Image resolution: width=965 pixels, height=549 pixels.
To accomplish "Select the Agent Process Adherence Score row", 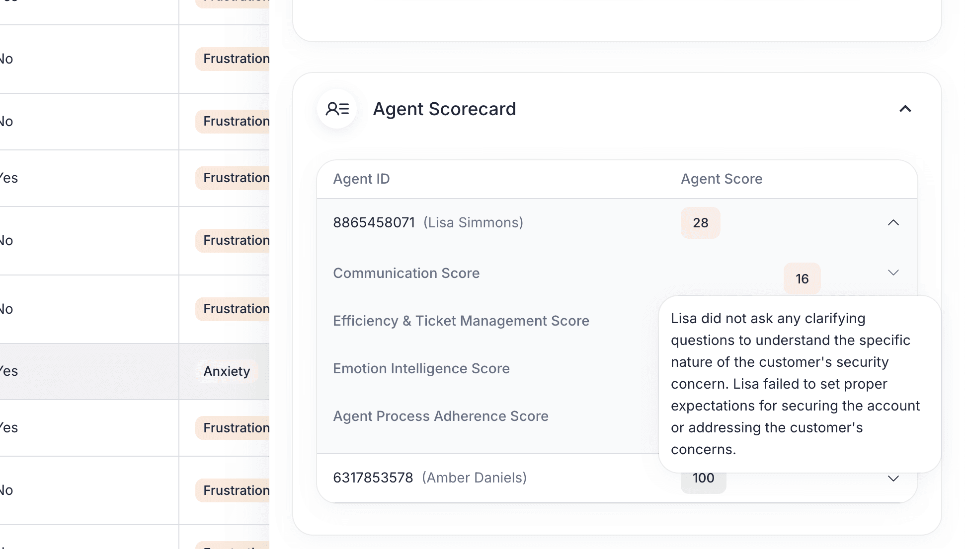I will 441,416.
